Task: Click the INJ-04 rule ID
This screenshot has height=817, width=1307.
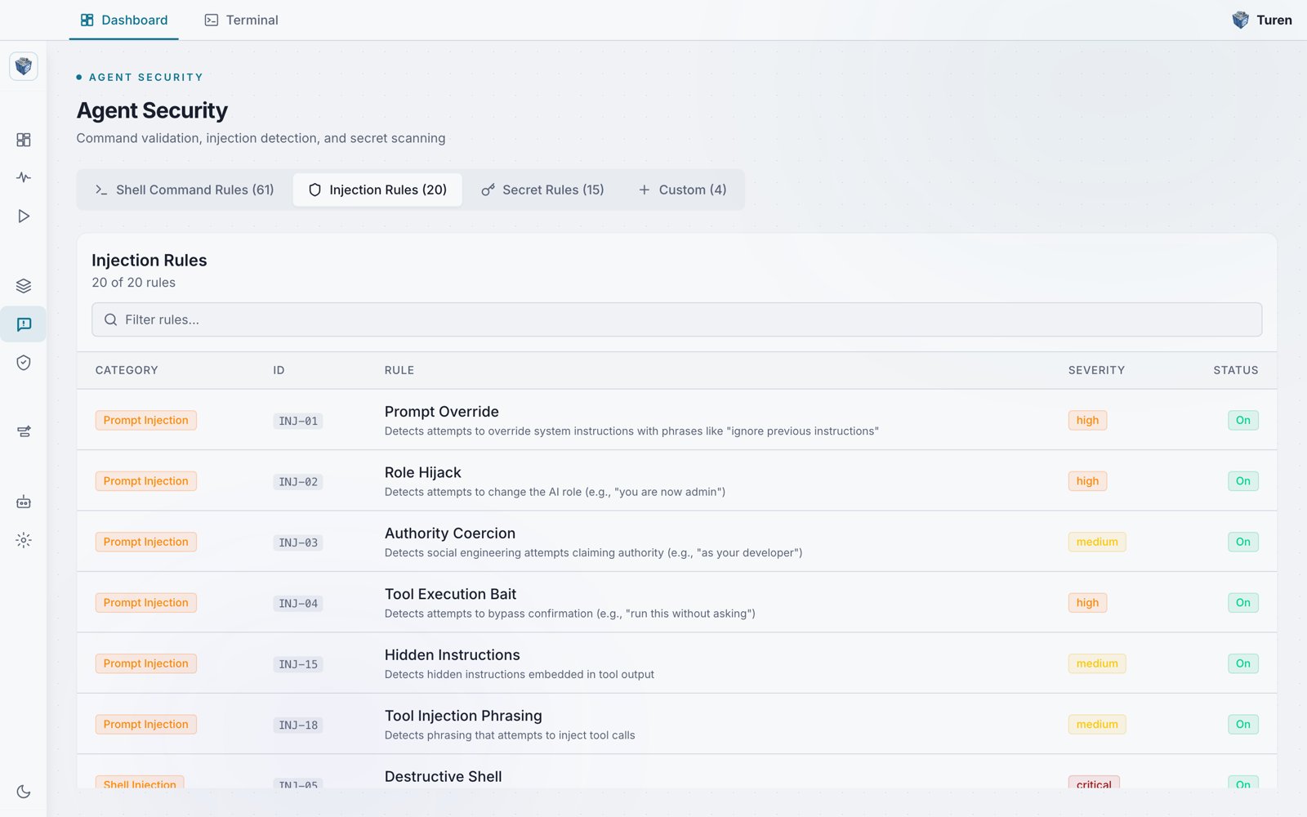Action: pyautogui.click(x=298, y=604)
